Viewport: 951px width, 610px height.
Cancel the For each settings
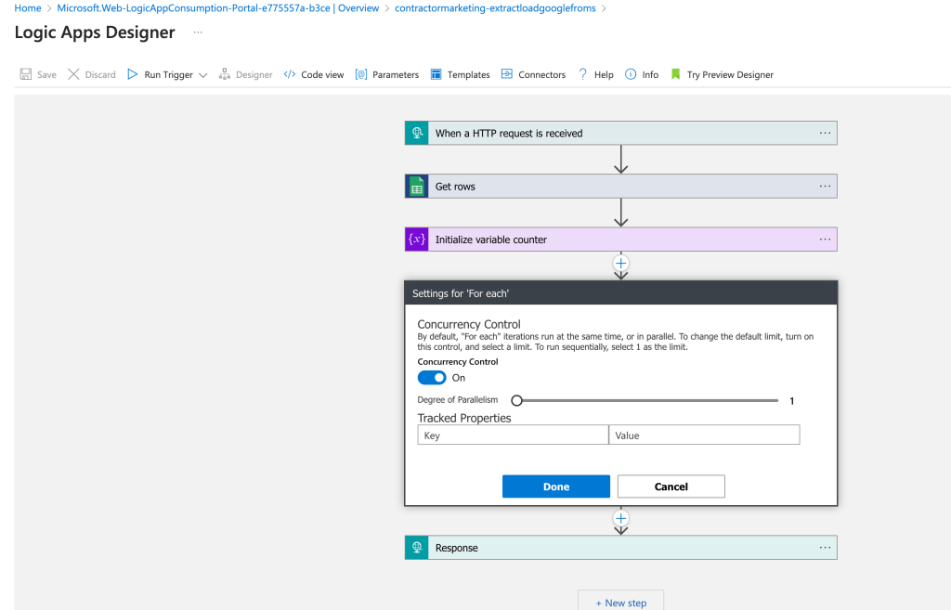(671, 487)
